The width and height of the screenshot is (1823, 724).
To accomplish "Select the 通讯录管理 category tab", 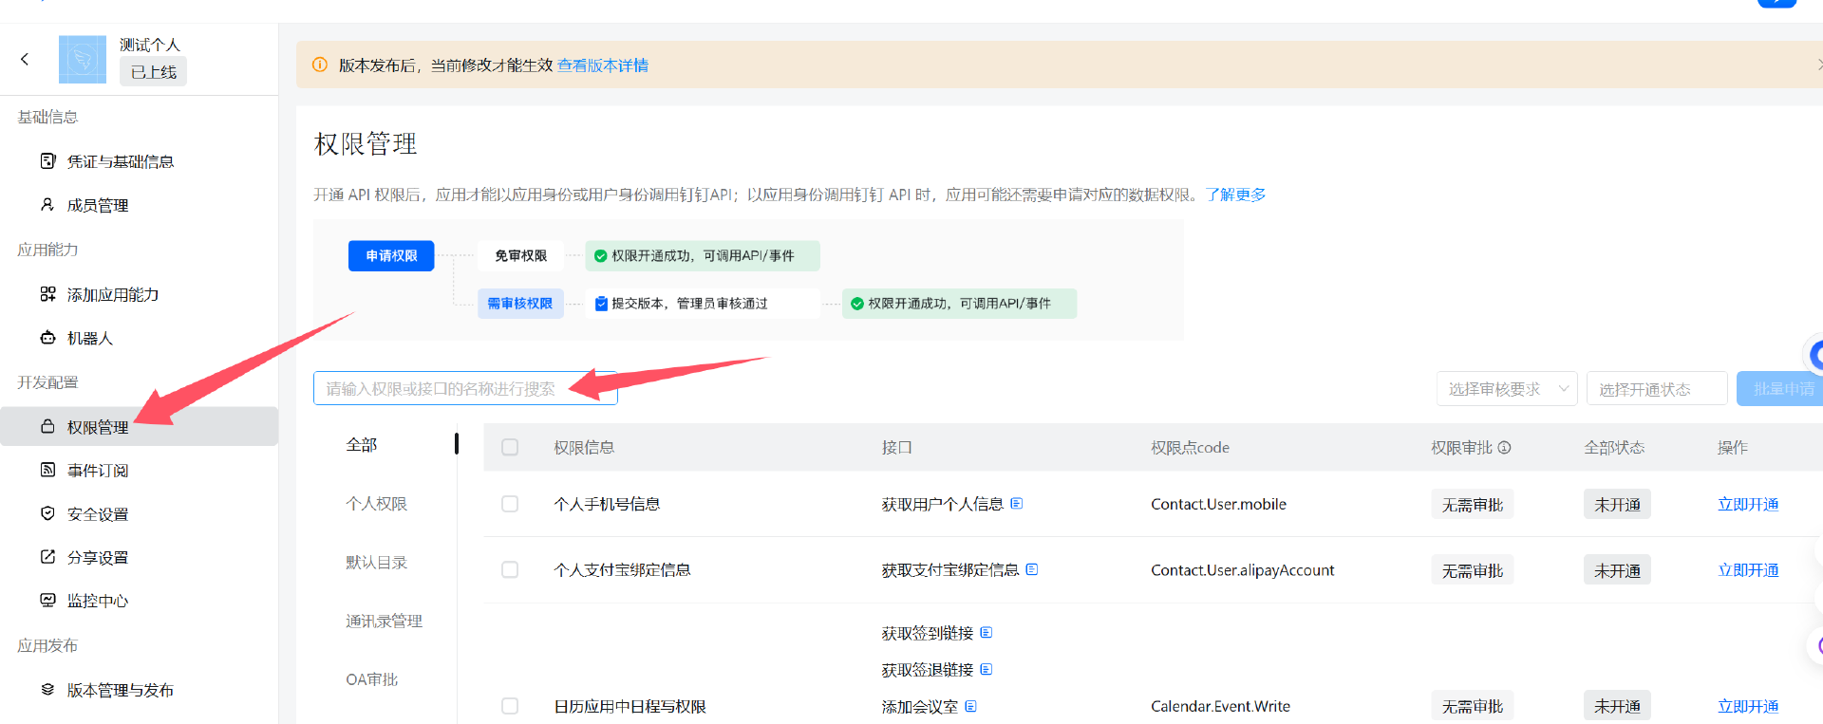I will [x=385, y=622].
